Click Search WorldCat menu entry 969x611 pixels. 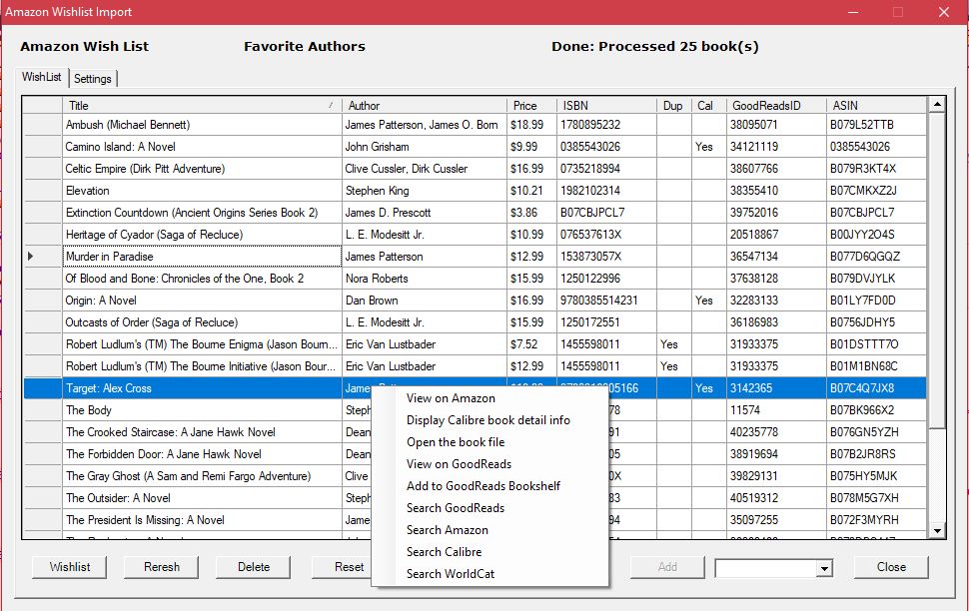tap(489, 574)
